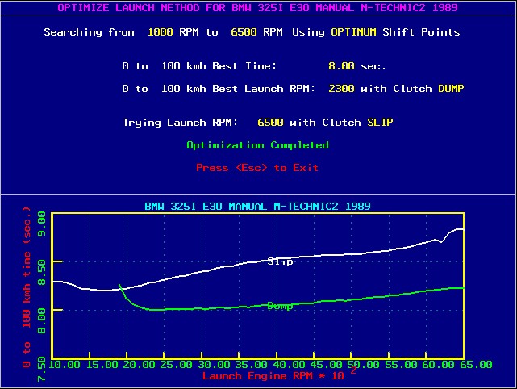Click the 6500 trying launch RPM value
The image size is (517, 389).
270,123
